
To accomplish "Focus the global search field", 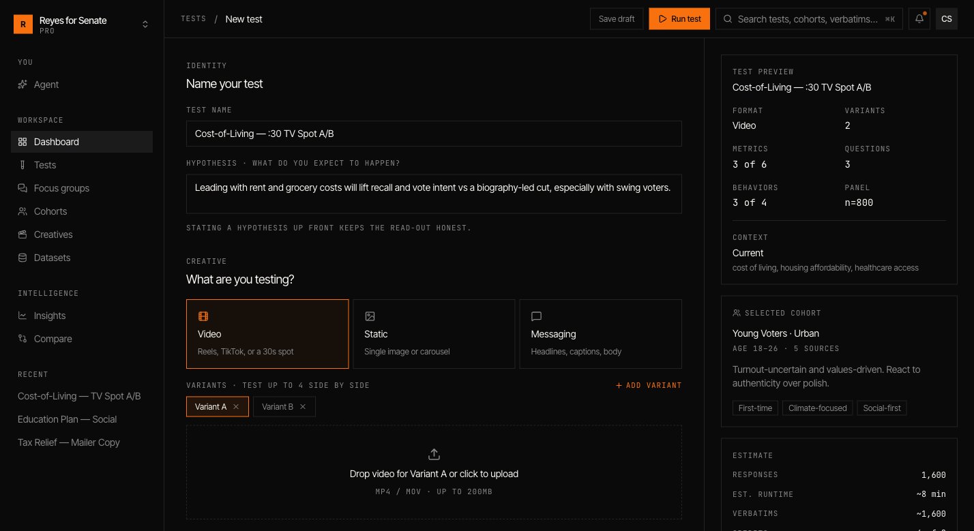I will click(x=810, y=19).
